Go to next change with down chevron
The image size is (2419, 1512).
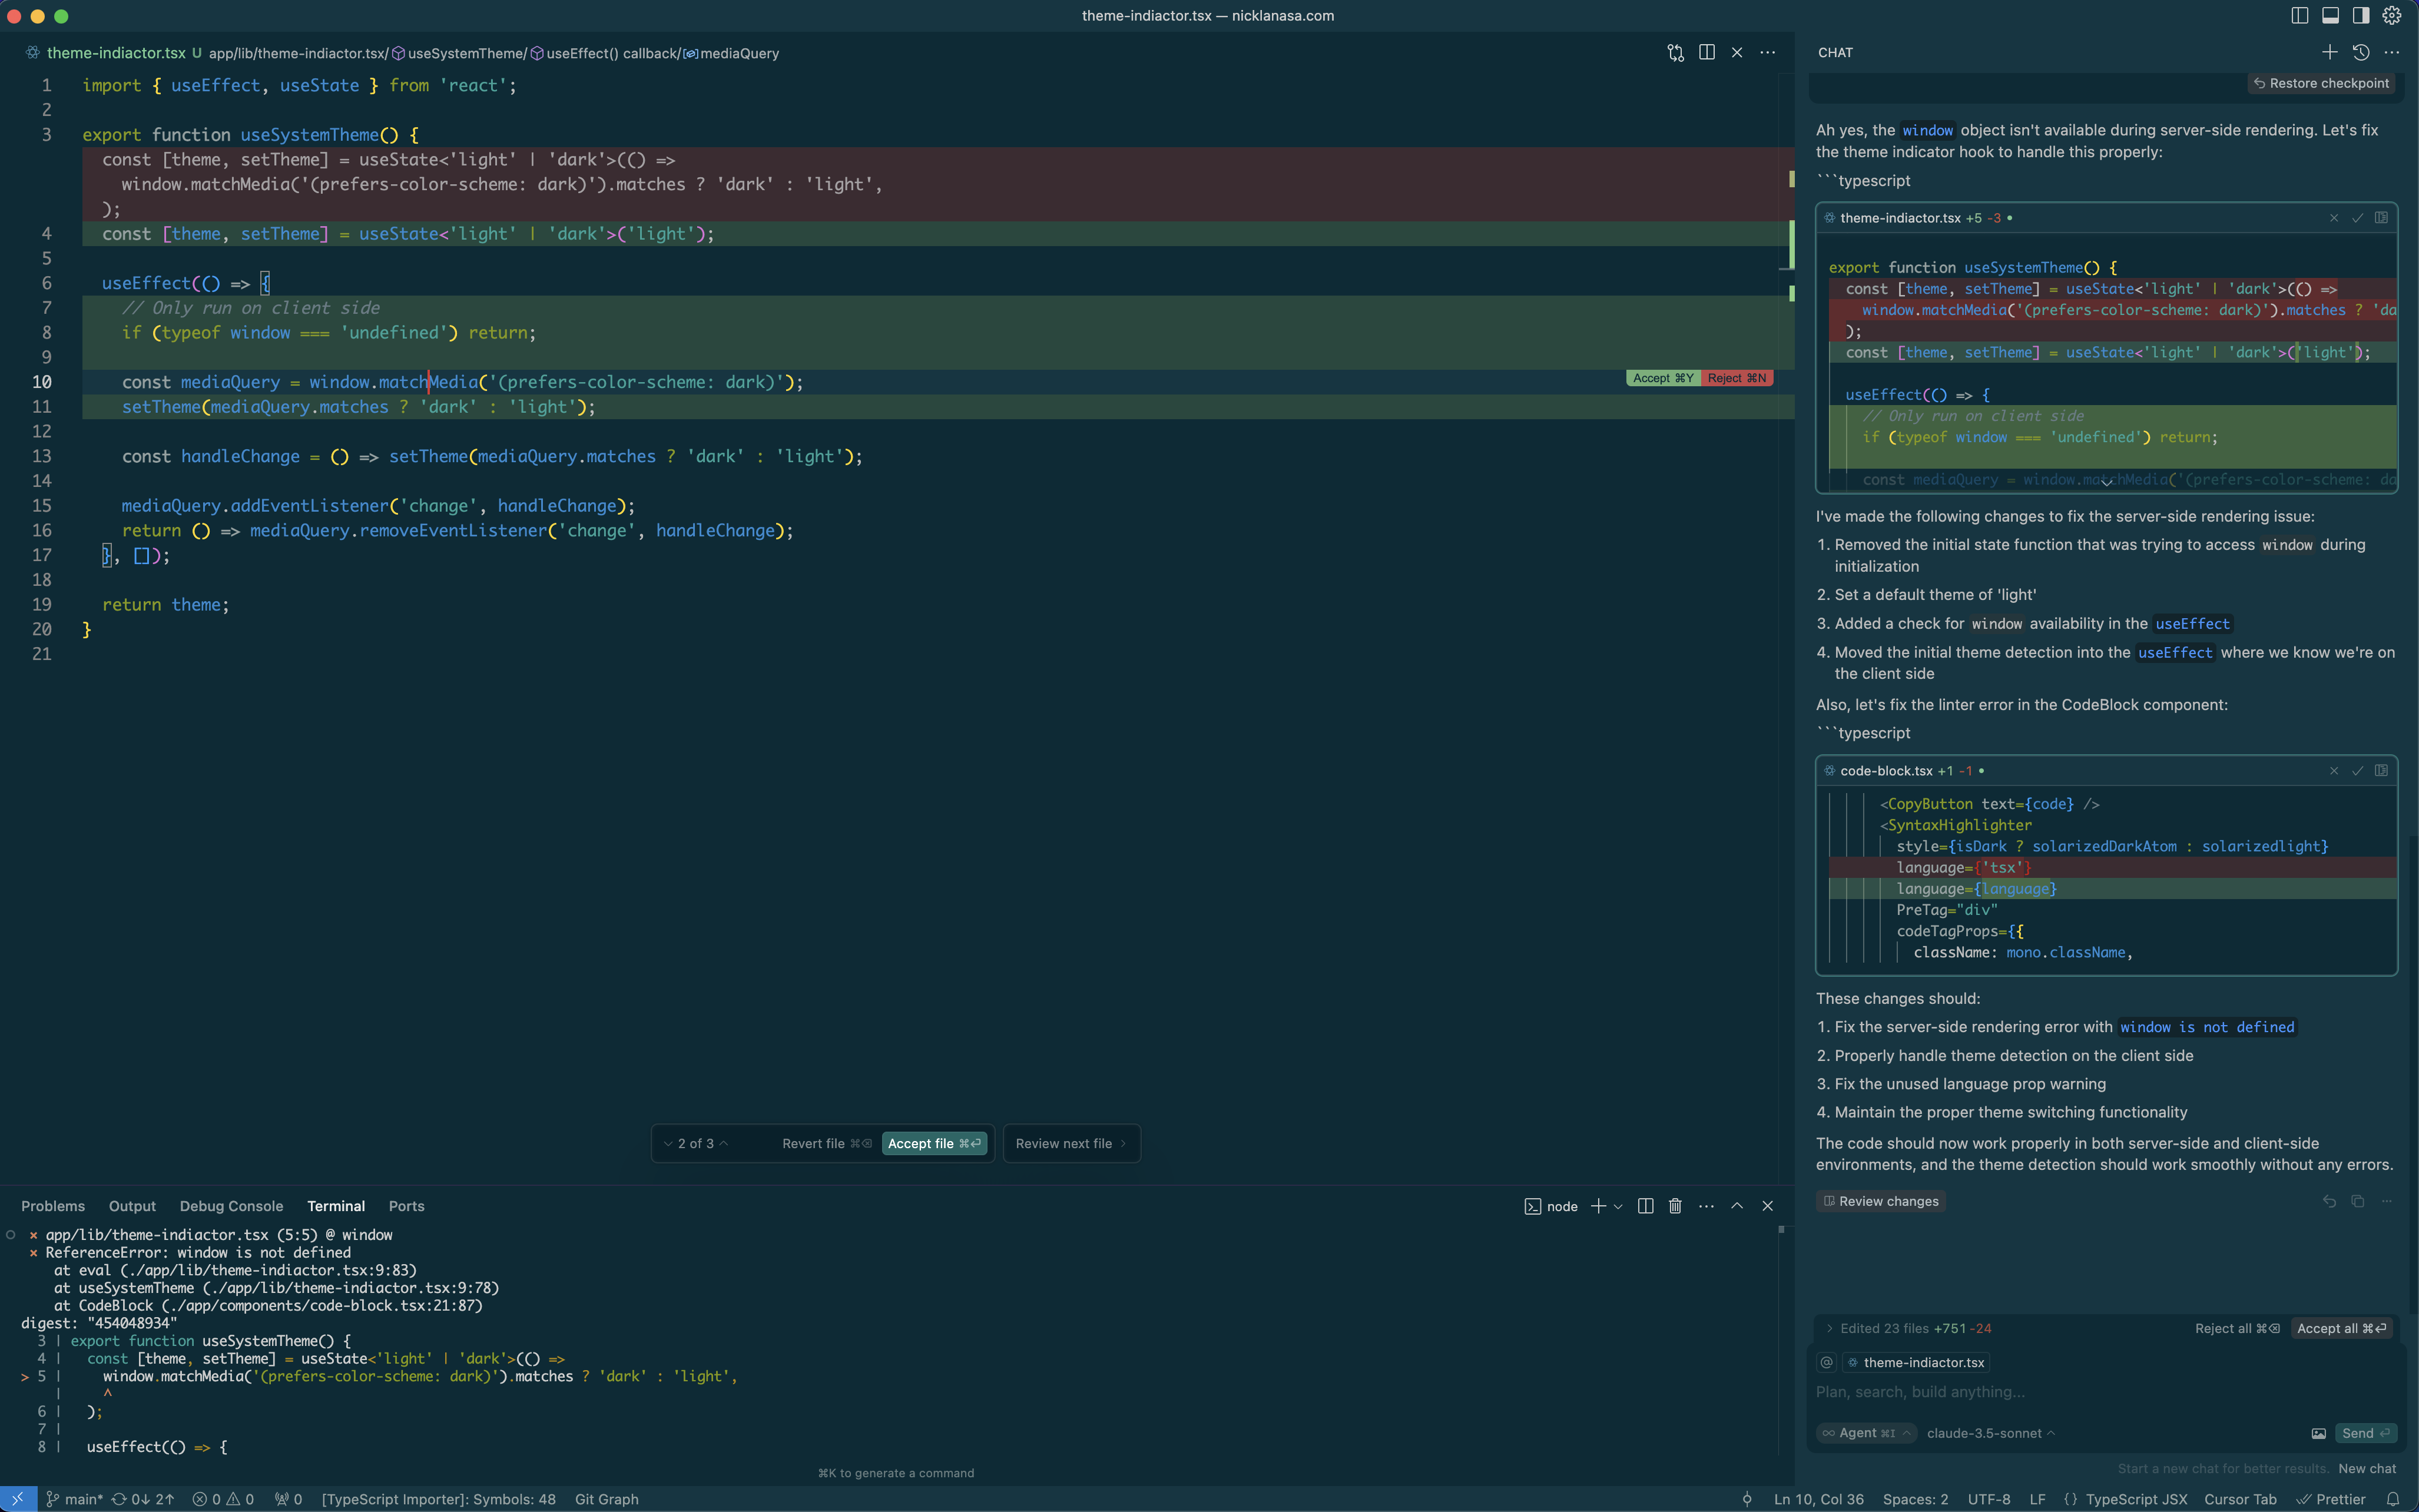click(x=668, y=1143)
